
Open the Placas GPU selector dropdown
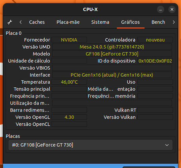(91, 145)
